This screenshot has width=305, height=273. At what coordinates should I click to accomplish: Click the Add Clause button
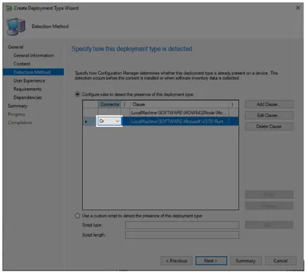pos(269,104)
